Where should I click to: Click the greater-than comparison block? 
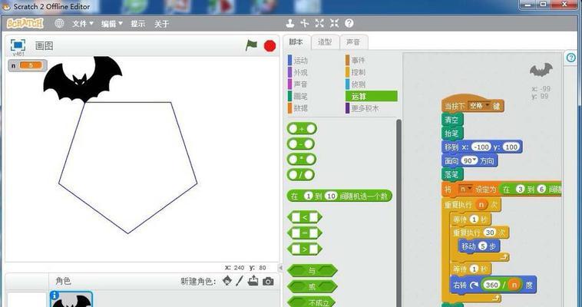coord(305,249)
